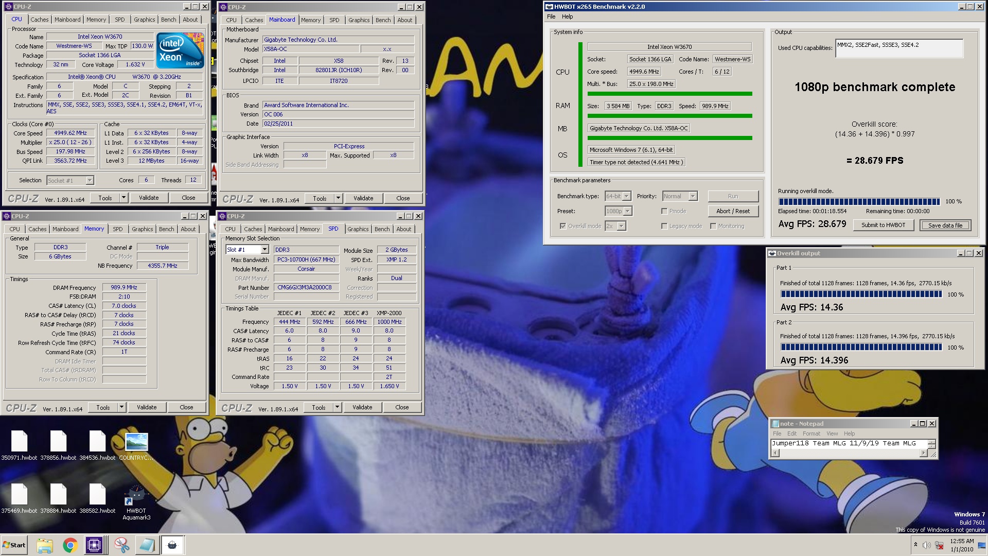Viewport: 988px width, 556px height.
Task: Launch HWBOT Aquamark3 shortcut
Action: [x=136, y=502]
